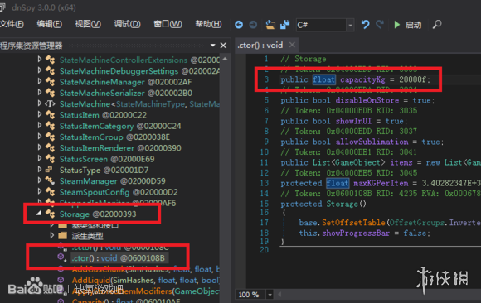The image size is (481, 303).
Task: Collapse the Storage class node
Action: click(x=39, y=214)
